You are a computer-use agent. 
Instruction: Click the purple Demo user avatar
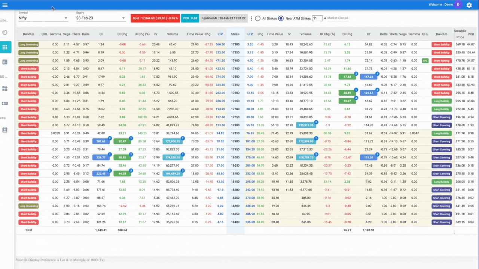457,4
